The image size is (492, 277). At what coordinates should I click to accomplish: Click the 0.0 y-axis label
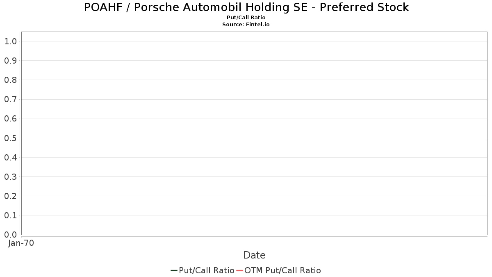pos(10,235)
